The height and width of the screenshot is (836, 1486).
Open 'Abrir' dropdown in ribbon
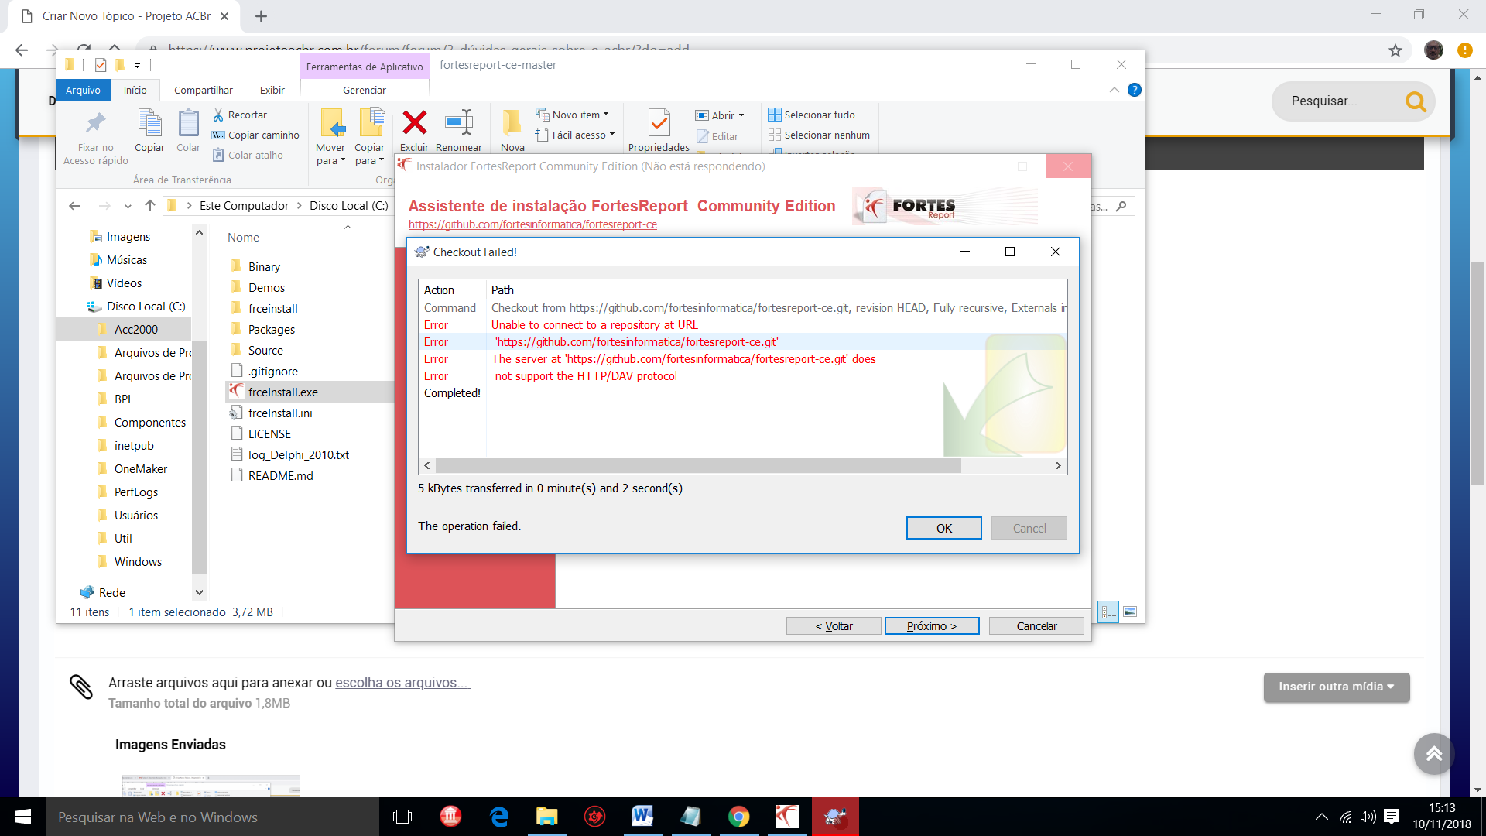[x=719, y=115]
